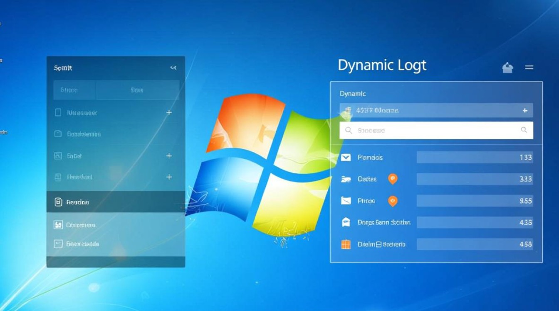Viewport: 559px width, 311px height.
Task: Click the progress bar showing value 133
Action: [x=474, y=158]
